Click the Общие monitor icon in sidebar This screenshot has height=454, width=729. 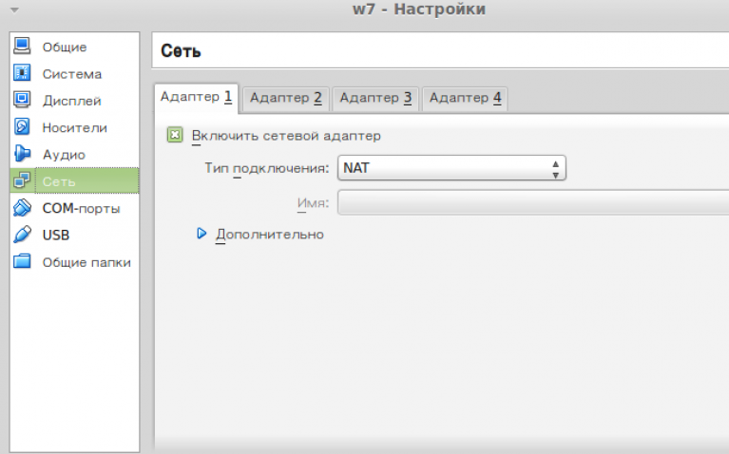pyautogui.click(x=22, y=47)
